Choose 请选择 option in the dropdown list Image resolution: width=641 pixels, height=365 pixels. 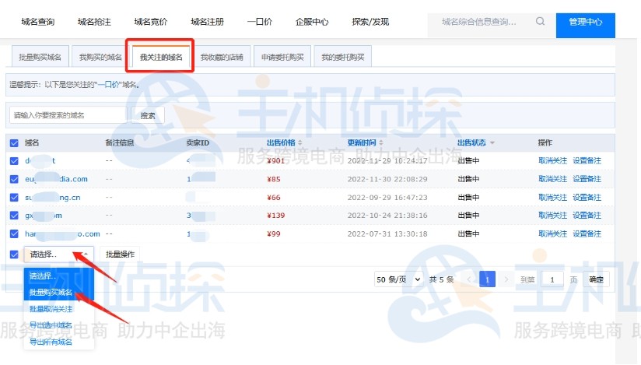click(x=59, y=276)
